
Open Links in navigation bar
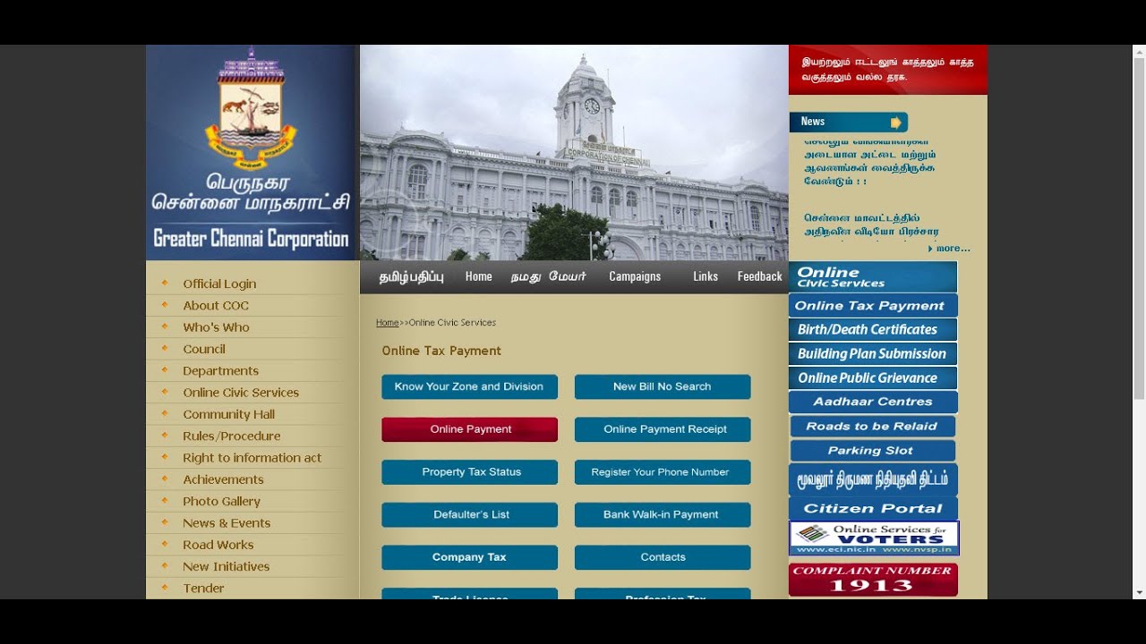tap(706, 276)
